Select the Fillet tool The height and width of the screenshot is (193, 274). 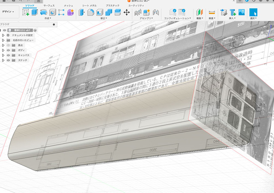click(90, 12)
